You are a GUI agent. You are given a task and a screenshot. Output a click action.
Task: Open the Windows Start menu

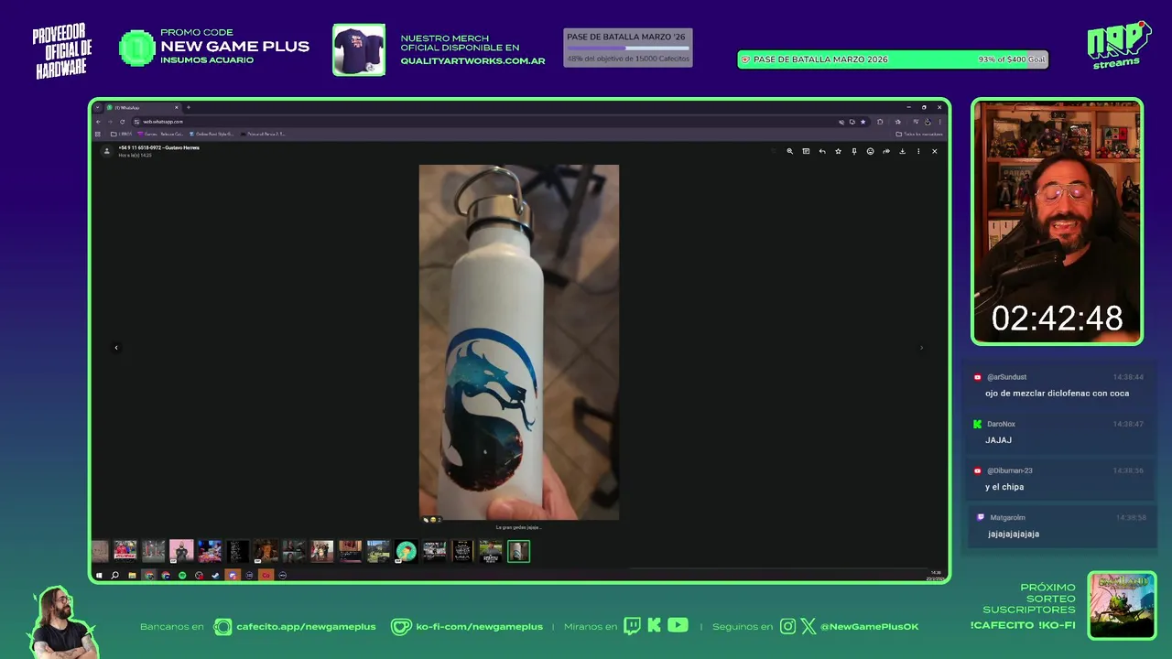99,576
